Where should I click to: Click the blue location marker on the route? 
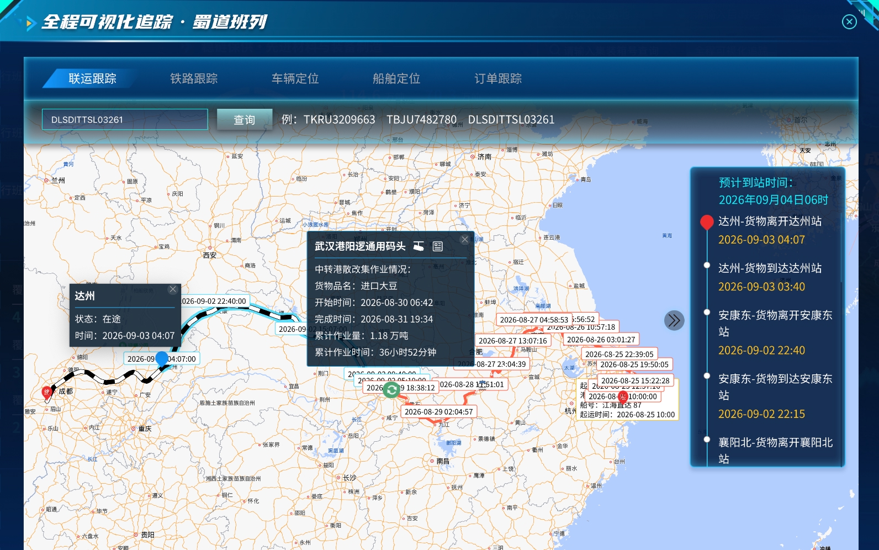click(x=162, y=358)
